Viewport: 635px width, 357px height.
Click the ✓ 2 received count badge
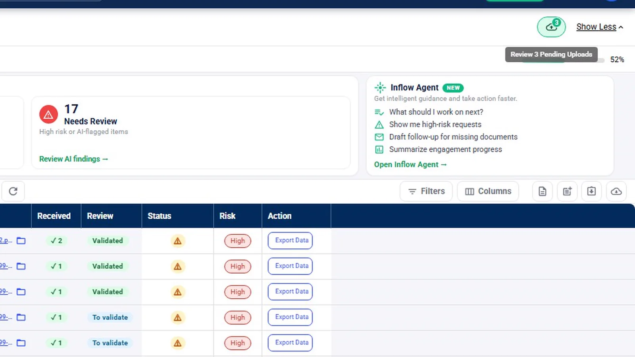point(56,241)
